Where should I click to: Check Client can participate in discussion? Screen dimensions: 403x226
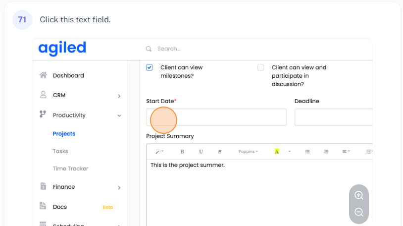(260, 67)
